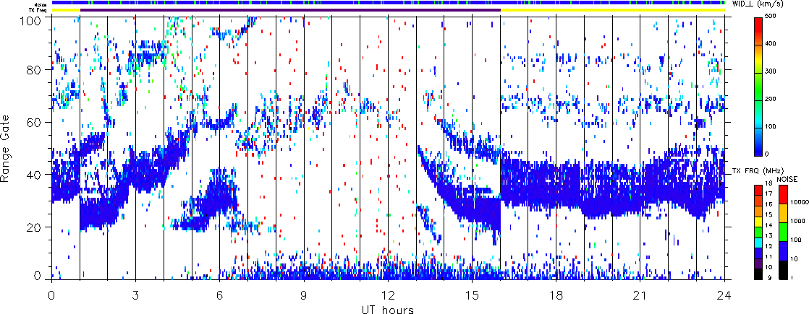Click the yellow TX Freq bar after 16 UT
809x314 pixels.
(x=613, y=10)
